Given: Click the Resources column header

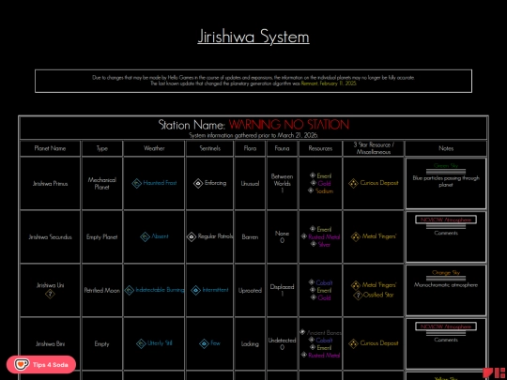Looking at the screenshot, I should click(x=320, y=148).
